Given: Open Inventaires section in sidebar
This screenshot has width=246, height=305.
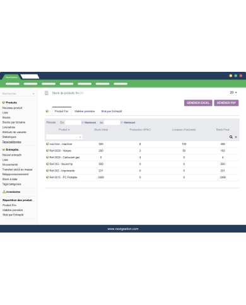Looking at the screenshot, I should (x=13, y=192).
